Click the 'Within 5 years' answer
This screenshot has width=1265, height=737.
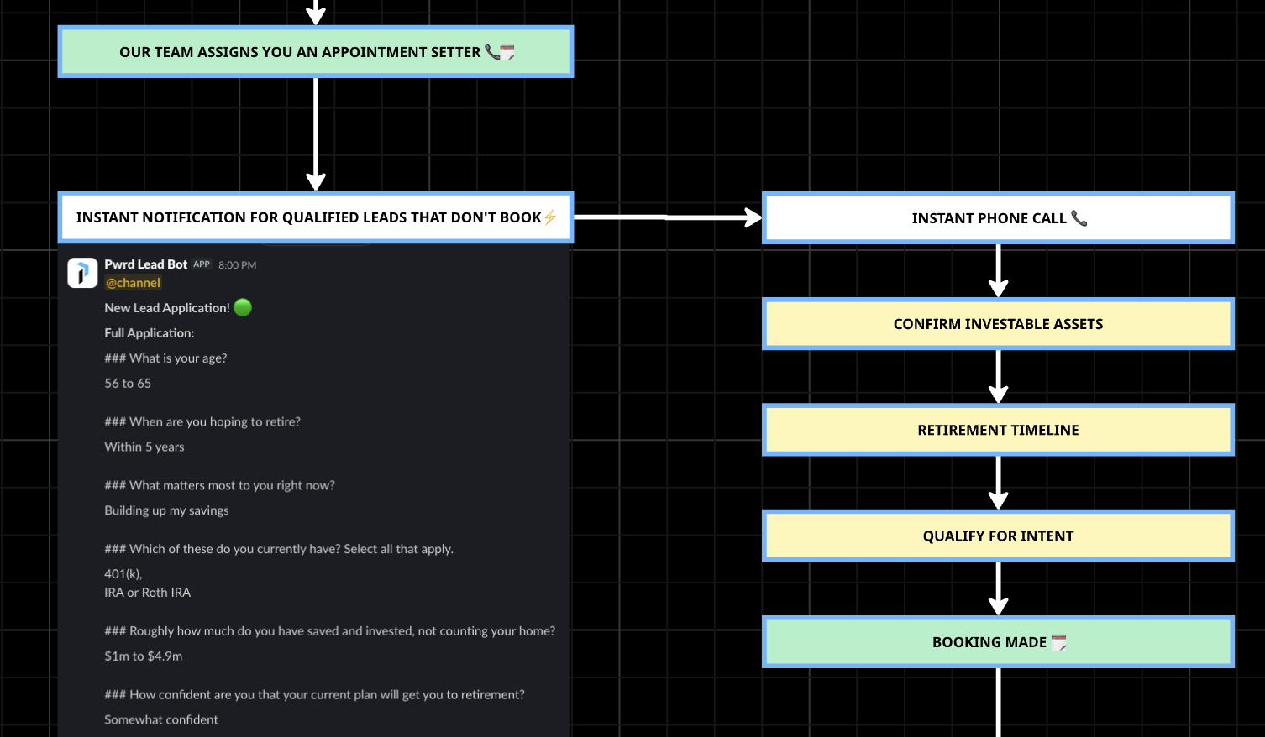(144, 447)
